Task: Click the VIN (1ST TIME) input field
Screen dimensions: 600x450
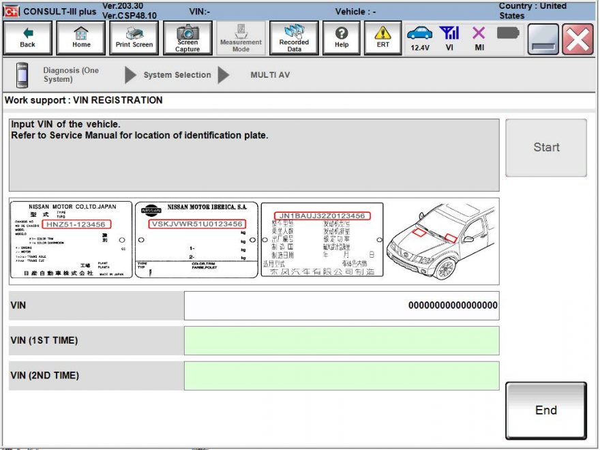Action: pyautogui.click(x=341, y=340)
